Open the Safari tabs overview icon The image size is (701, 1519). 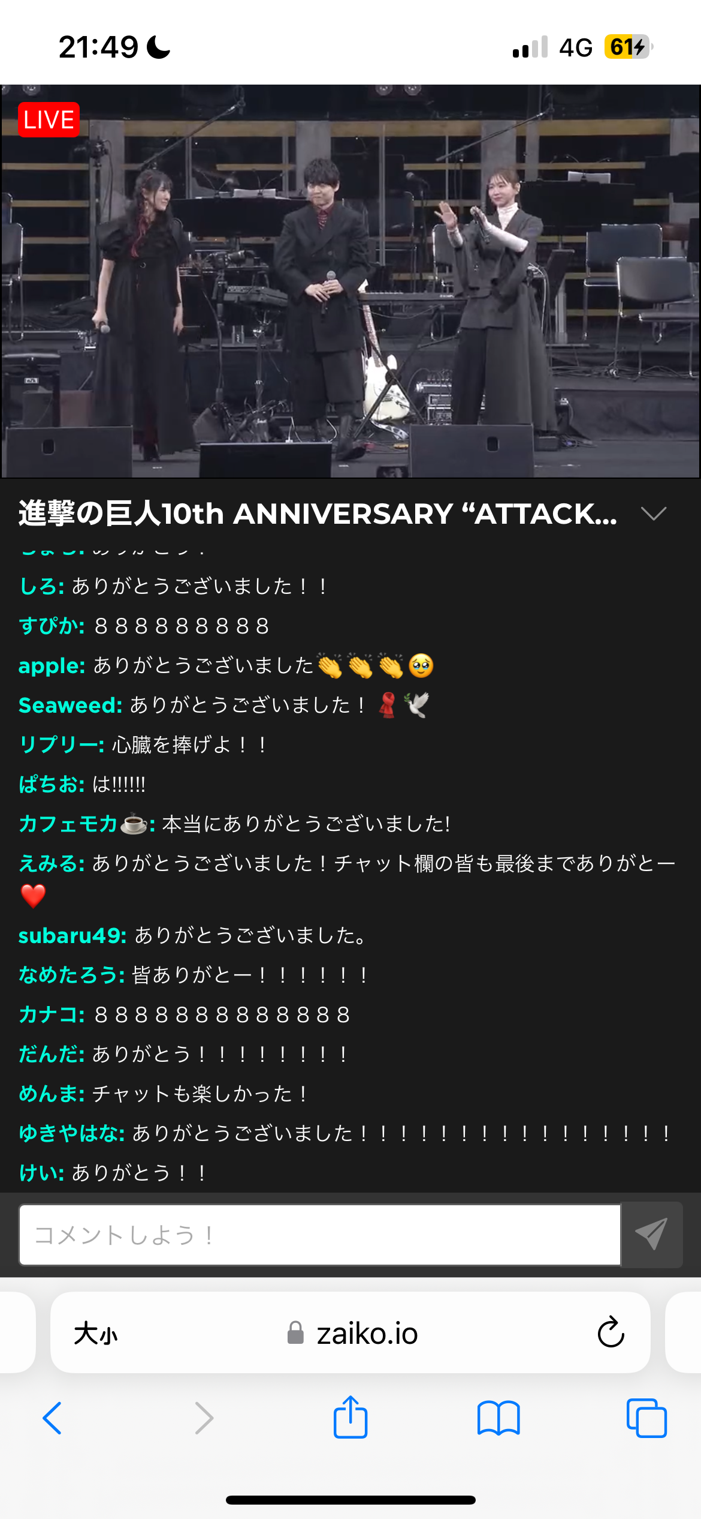click(x=646, y=1418)
